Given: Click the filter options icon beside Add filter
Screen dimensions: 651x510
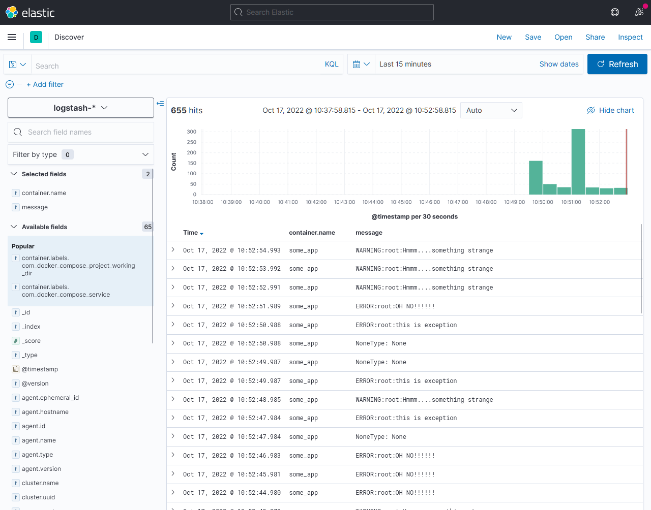Looking at the screenshot, I should coord(9,84).
